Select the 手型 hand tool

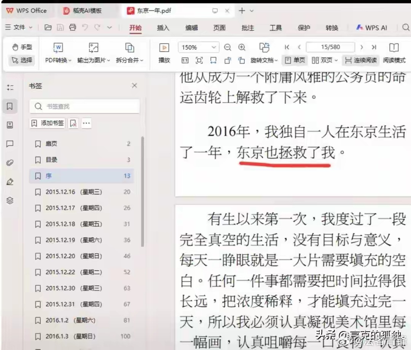(x=22, y=47)
